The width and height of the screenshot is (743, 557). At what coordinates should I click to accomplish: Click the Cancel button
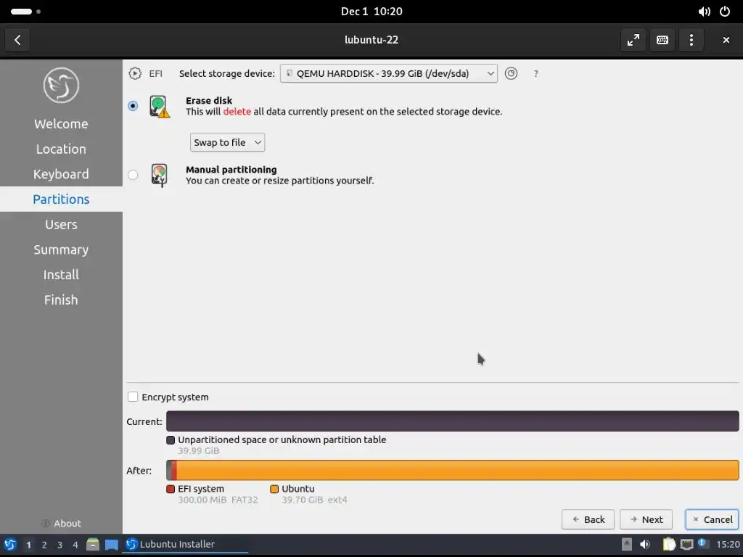pos(713,519)
